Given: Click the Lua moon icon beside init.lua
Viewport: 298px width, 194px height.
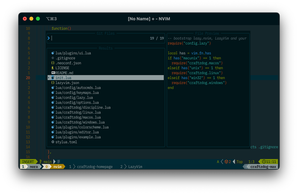Looking at the screenshot, I should (x=53, y=78).
